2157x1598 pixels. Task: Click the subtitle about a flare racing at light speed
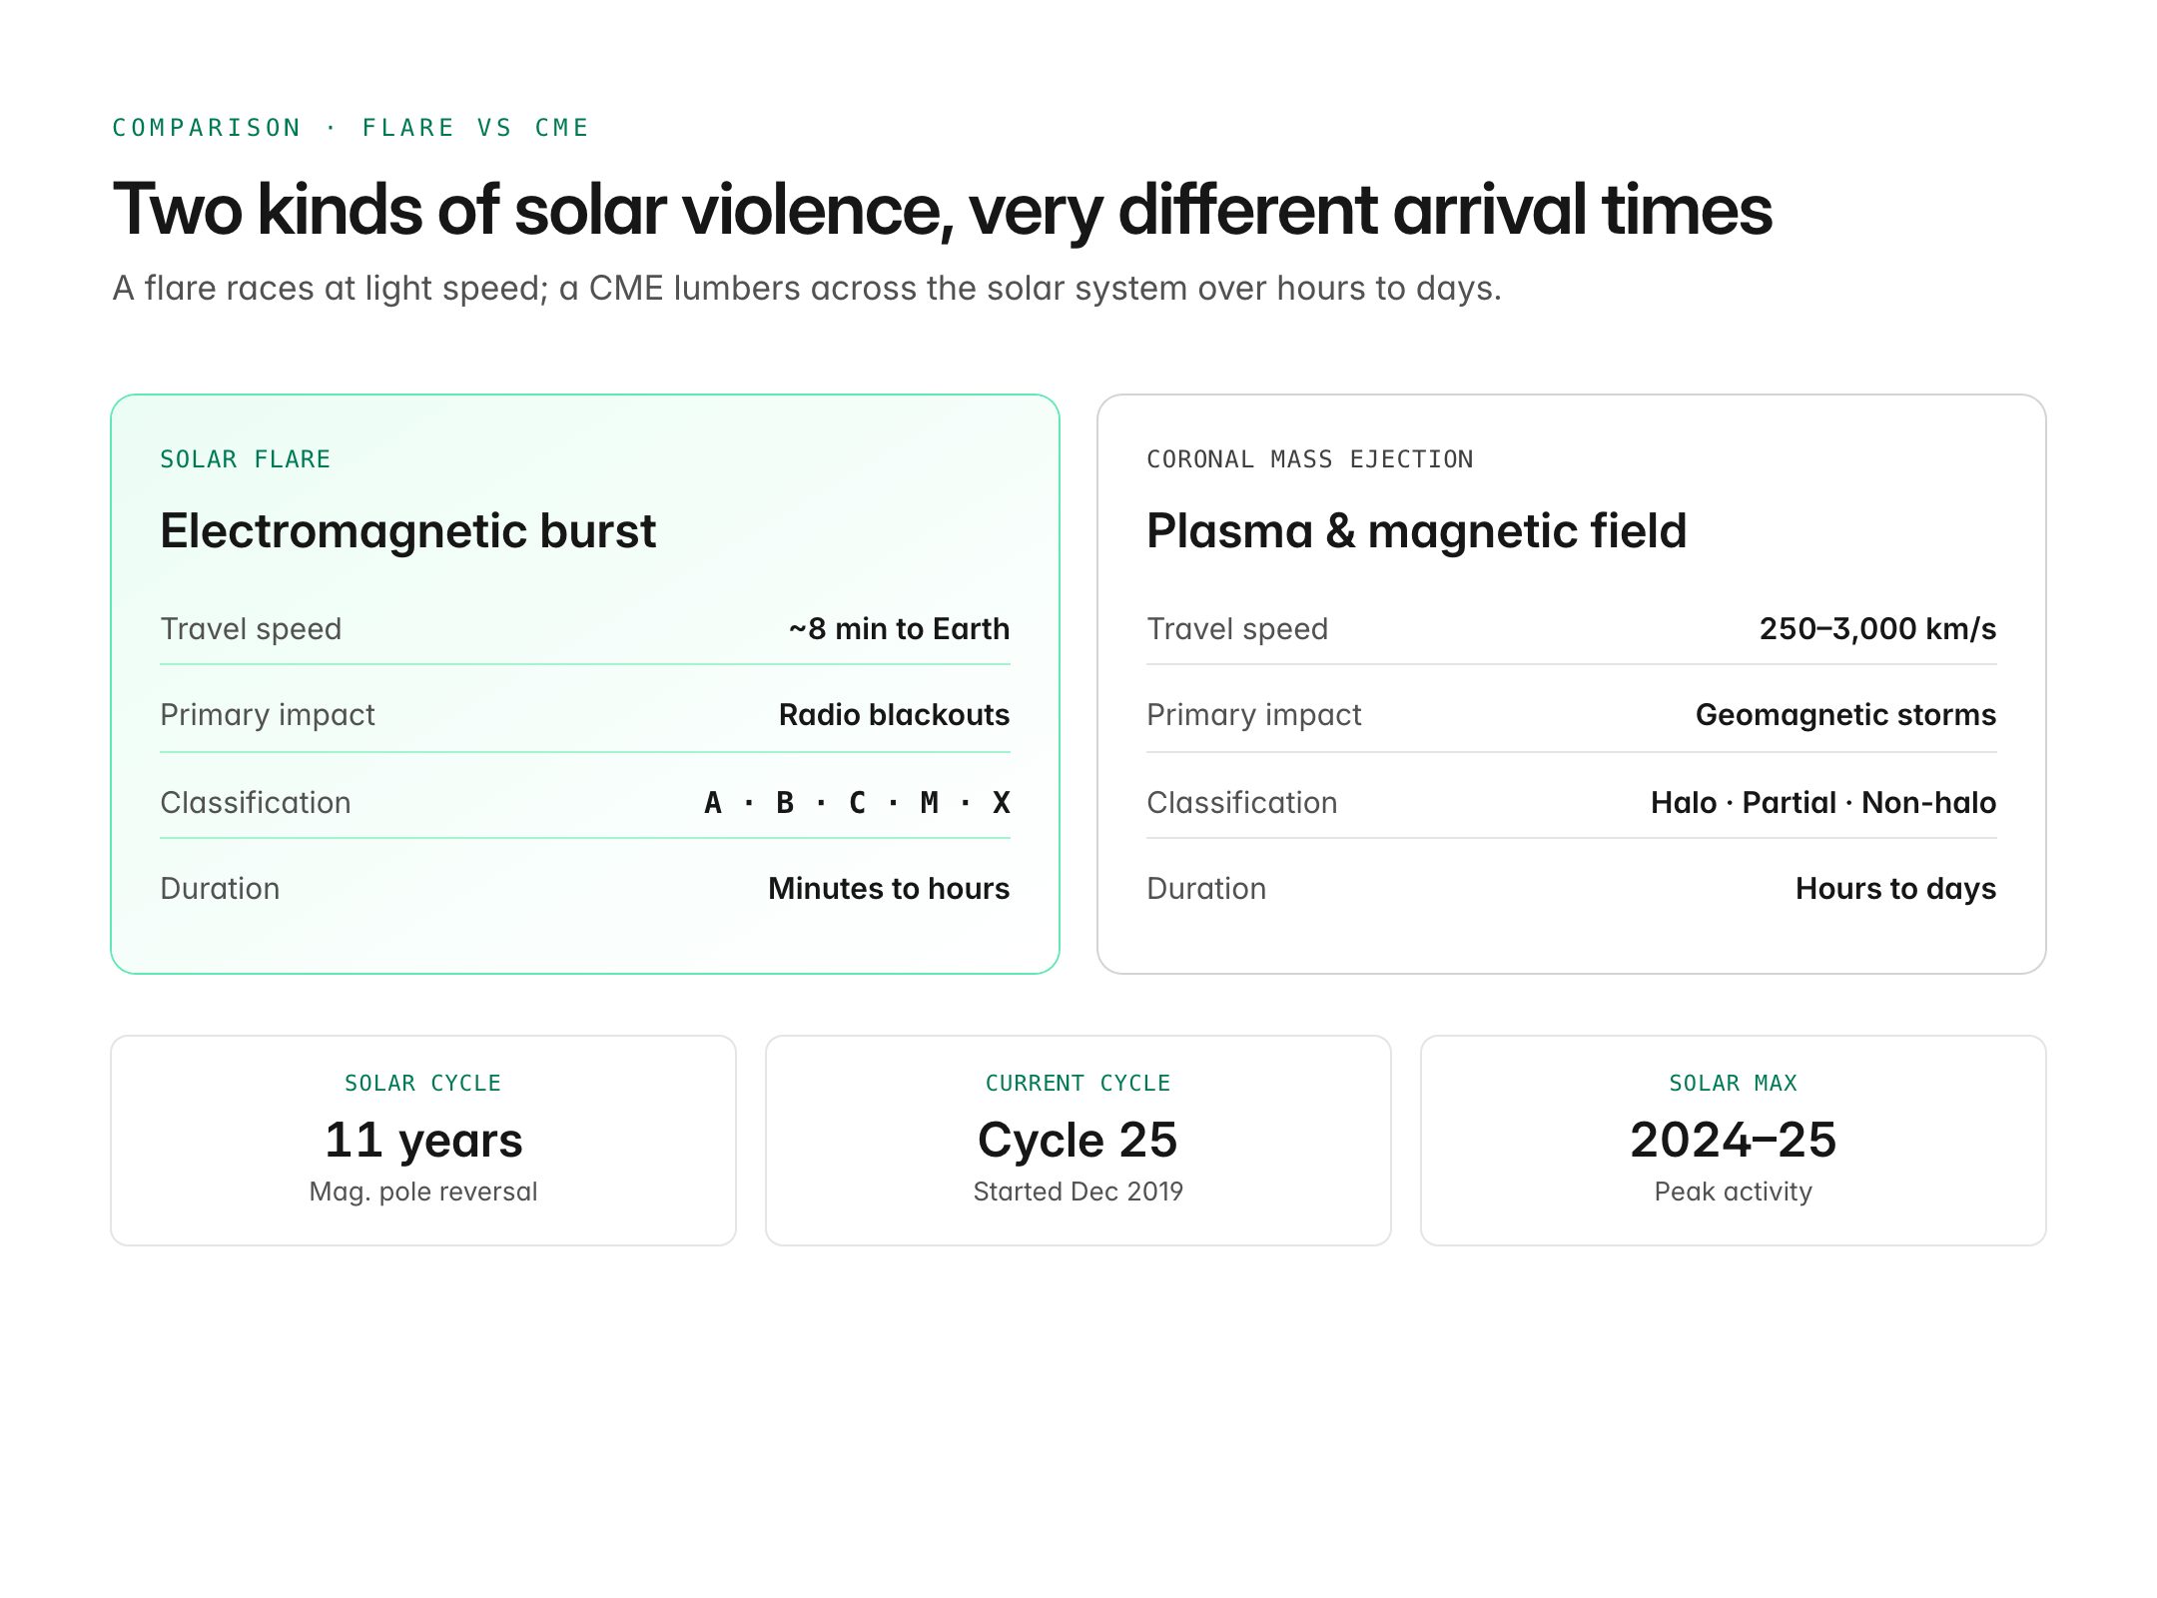point(807,288)
